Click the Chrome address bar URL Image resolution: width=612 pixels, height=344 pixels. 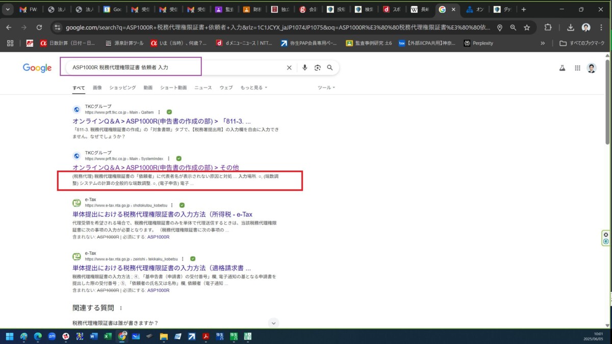[x=278, y=27]
